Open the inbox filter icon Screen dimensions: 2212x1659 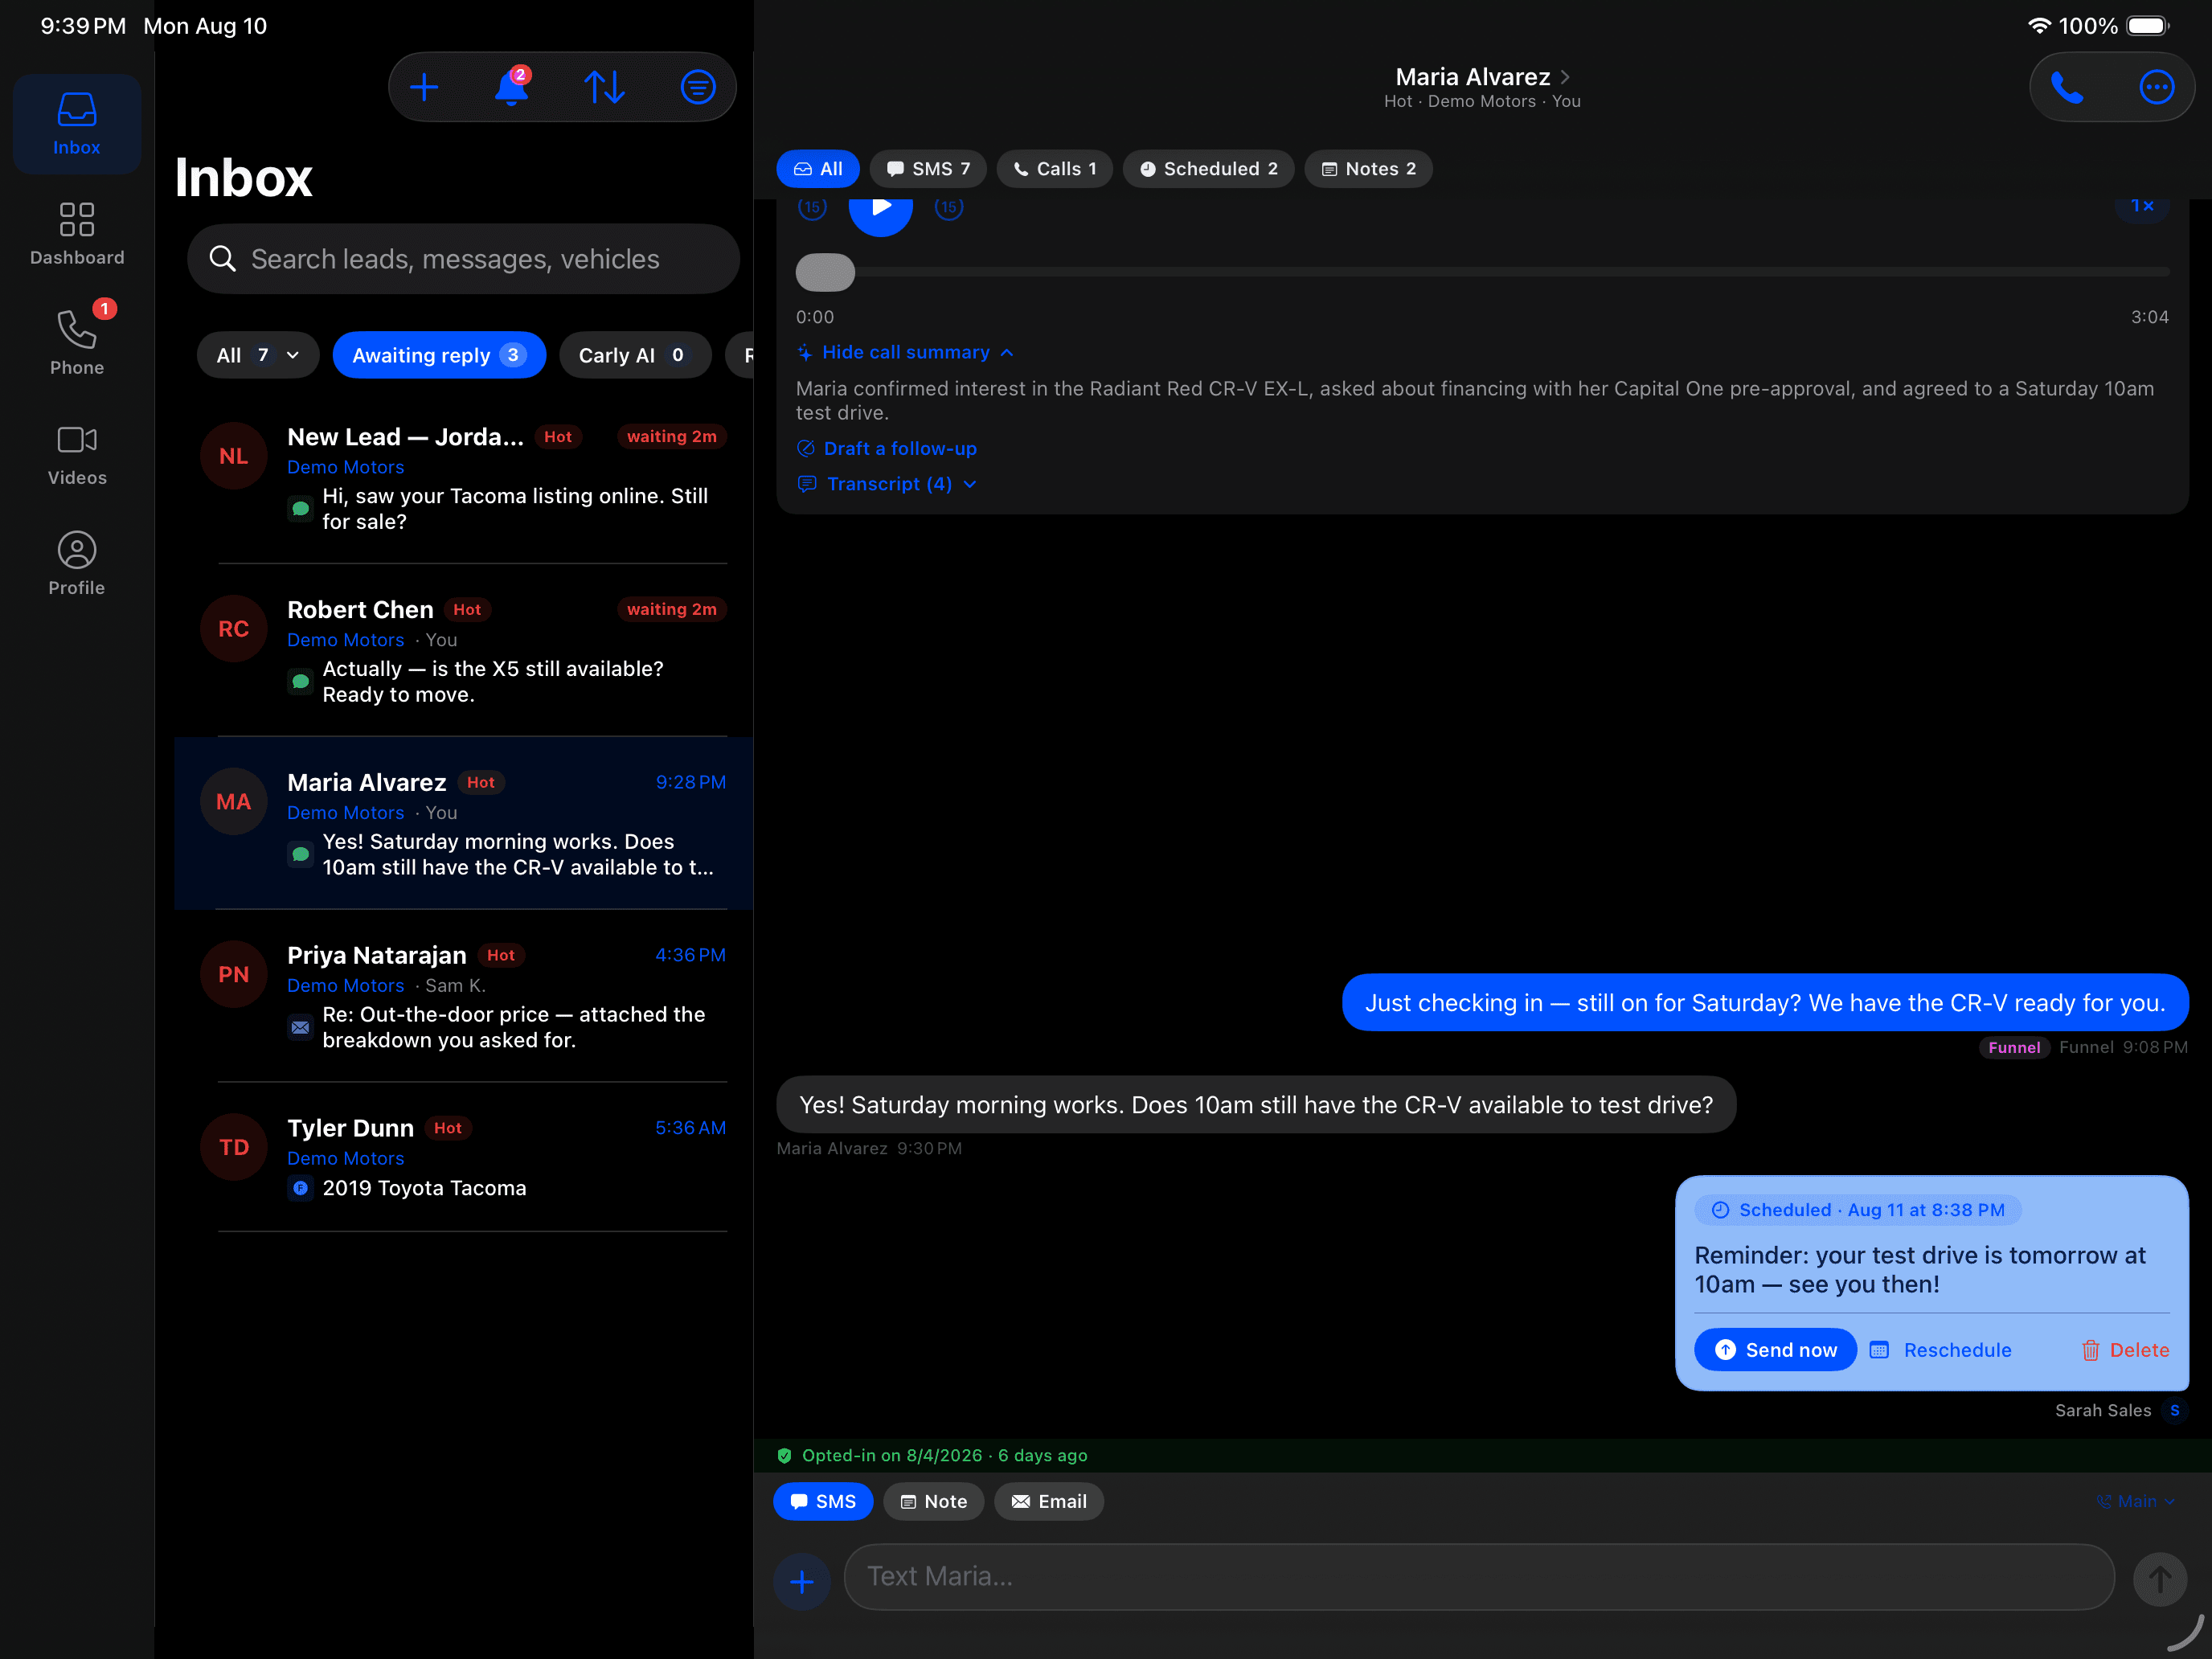[698, 87]
